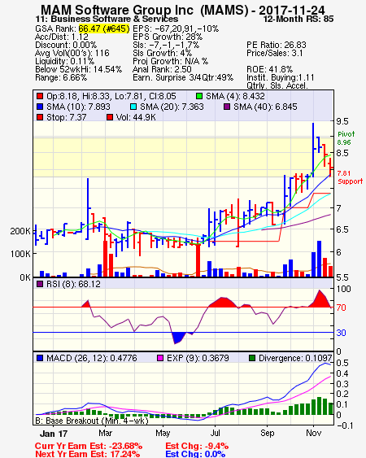The height and width of the screenshot is (458, 366).
Task: Click the blue SMA (10) legend swatch
Action: point(40,107)
